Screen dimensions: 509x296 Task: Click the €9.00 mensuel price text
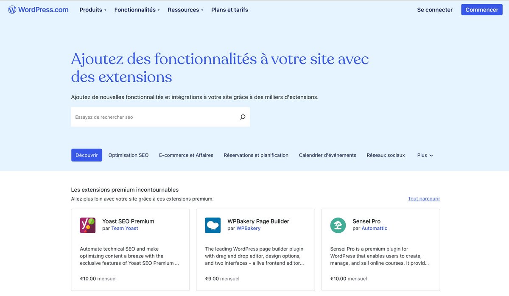tap(222, 279)
